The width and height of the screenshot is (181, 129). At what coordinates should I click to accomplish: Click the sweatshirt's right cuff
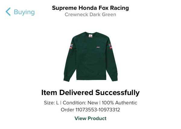pos(115,79)
